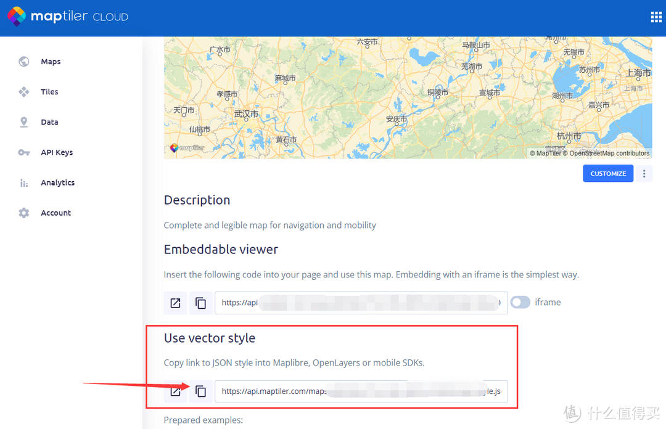
Task: Open the Maps section
Action: coord(51,62)
